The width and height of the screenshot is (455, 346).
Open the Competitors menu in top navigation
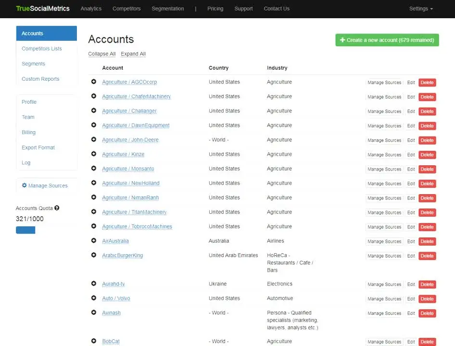coord(126,9)
